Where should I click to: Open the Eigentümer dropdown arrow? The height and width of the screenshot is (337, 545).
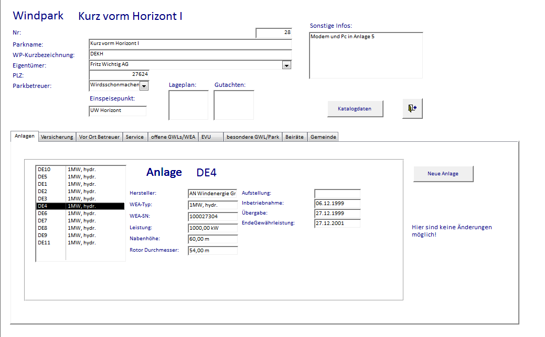(286, 65)
